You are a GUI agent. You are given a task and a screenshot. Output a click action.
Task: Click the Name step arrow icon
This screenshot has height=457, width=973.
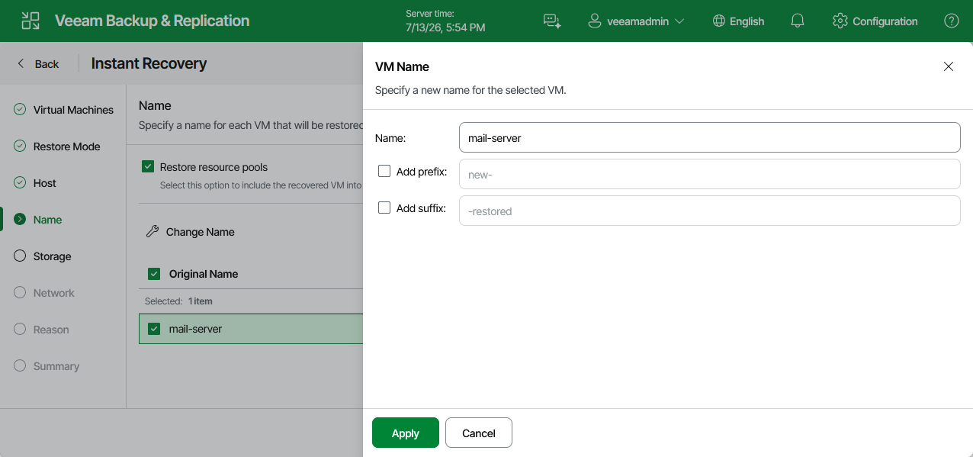pos(20,220)
